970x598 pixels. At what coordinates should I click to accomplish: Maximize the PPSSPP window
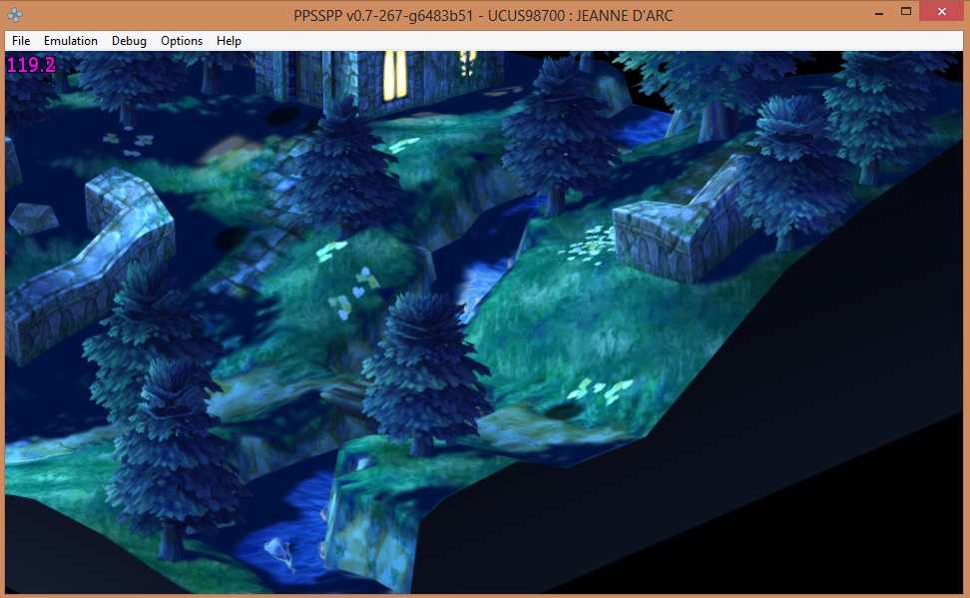(906, 12)
